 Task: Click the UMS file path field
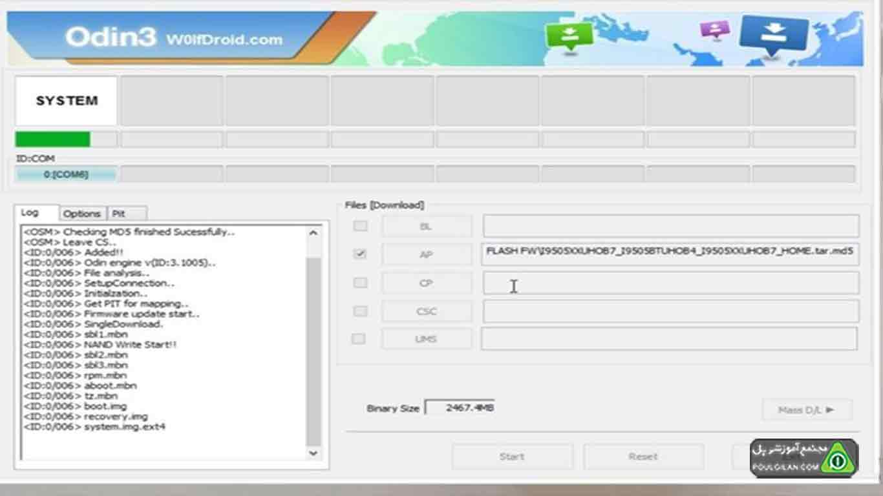669,338
